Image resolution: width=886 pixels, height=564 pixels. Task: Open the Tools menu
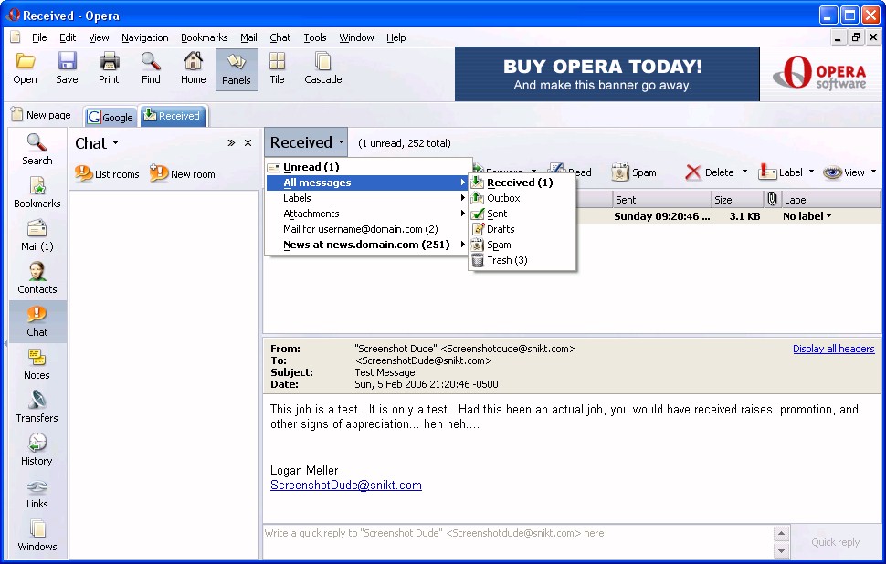tap(315, 37)
